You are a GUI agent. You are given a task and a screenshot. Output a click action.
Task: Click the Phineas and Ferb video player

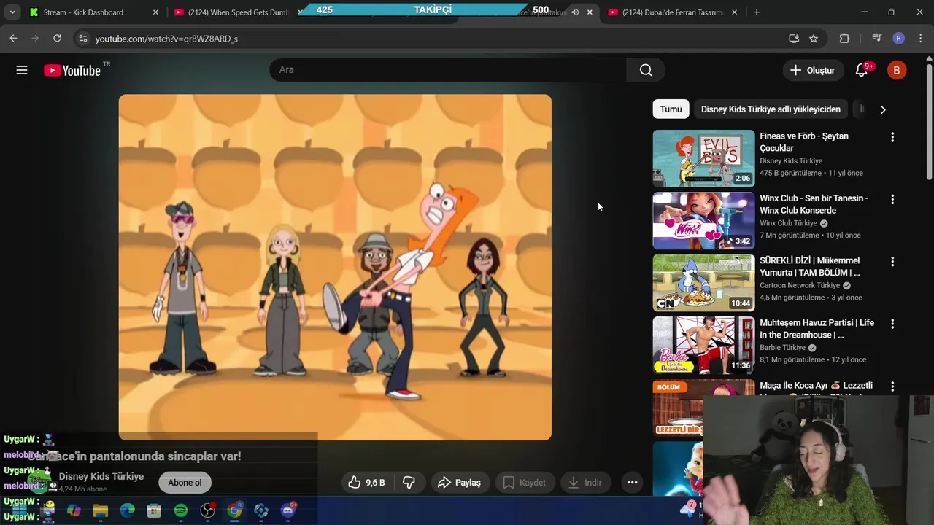coord(335,267)
